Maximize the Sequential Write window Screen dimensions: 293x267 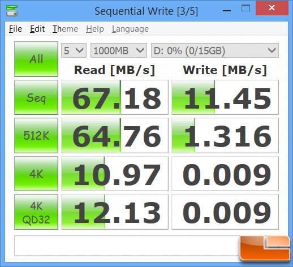pyautogui.click(x=245, y=8)
